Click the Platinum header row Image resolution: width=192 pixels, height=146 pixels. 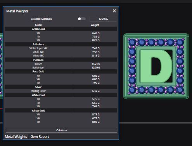(61, 60)
